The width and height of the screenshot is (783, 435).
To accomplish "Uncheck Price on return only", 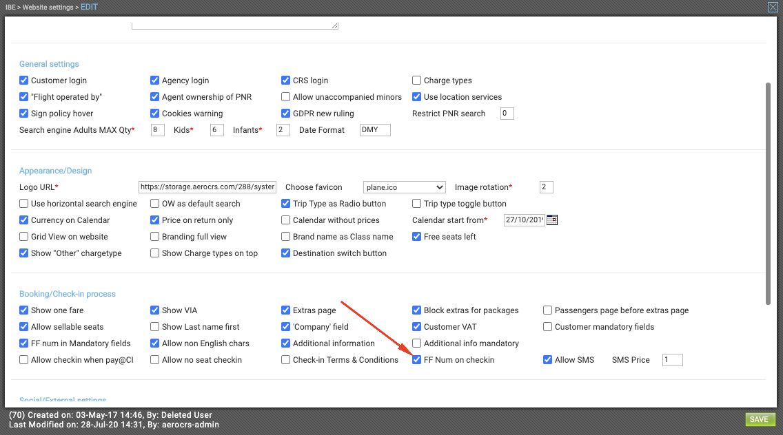I will [155, 220].
